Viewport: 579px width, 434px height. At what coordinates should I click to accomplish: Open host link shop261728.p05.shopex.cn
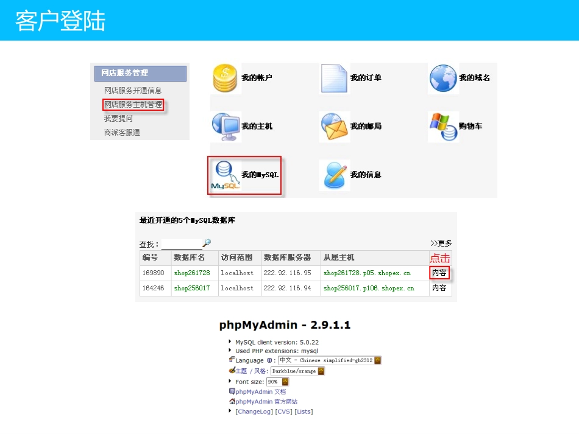(367, 273)
